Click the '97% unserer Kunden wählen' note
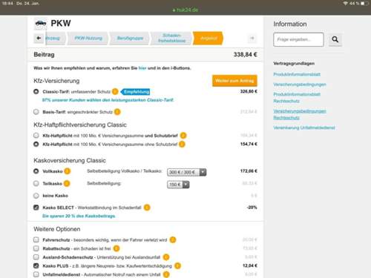Image resolution: width=371 pixels, height=278 pixels. (108, 100)
